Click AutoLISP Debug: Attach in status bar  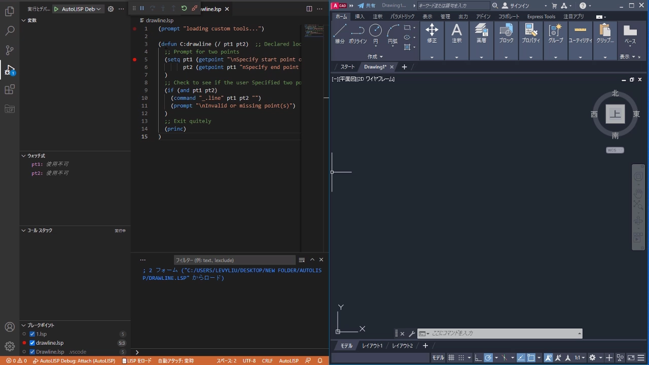tap(74, 361)
